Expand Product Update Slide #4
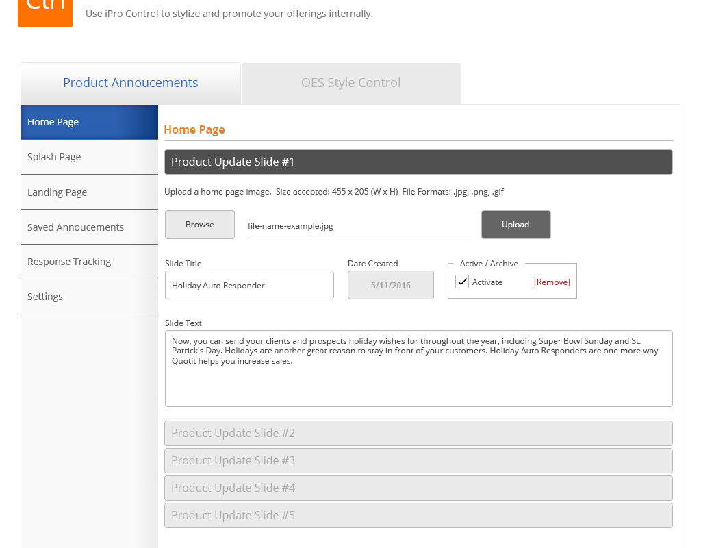The image size is (701, 548). coord(418,488)
